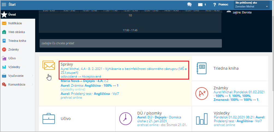
Task: Open the mail envelope icon with count 1
Action: (200, 5)
